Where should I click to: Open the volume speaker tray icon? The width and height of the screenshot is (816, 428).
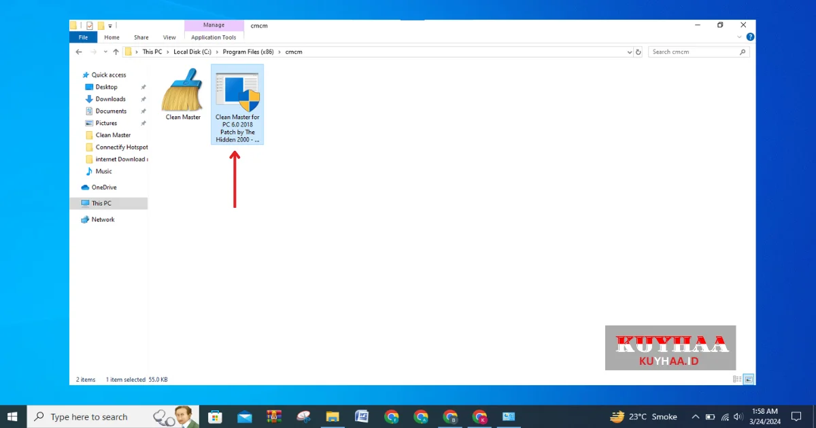[x=738, y=416]
